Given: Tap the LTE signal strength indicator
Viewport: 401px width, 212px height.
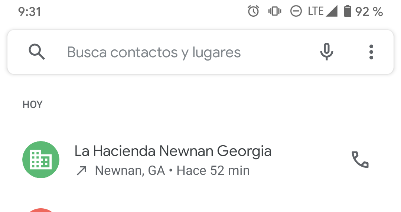Looking at the screenshot, I should [332, 12].
